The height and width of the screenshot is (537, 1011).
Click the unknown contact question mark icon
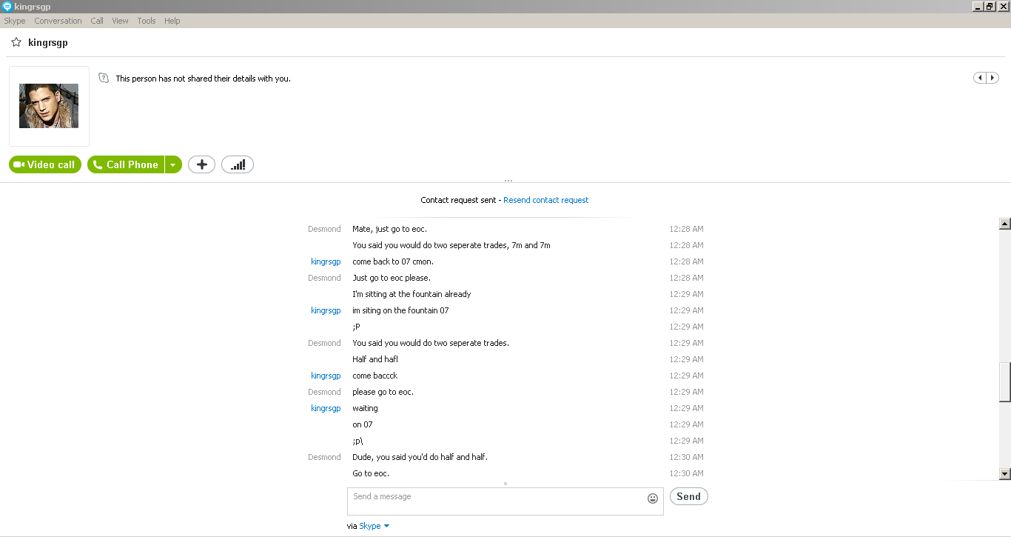pyautogui.click(x=104, y=78)
